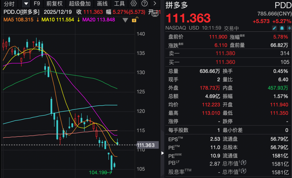
Task: Click currency convert icon beside 总市值1
Action: (244, 163)
